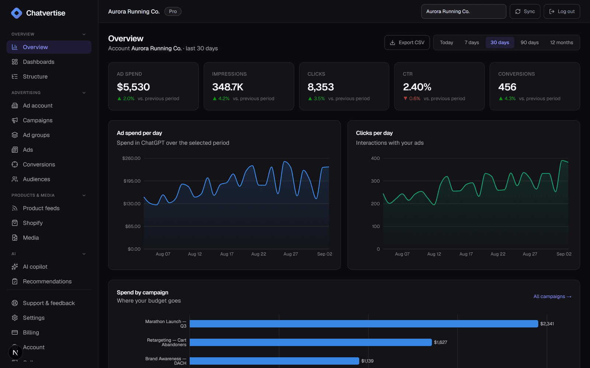This screenshot has height=368, width=590.
Task: Open the Account sidebar item
Action: click(49, 347)
